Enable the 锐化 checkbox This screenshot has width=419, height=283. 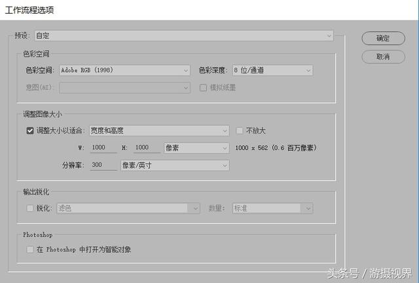[x=30, y=208]
